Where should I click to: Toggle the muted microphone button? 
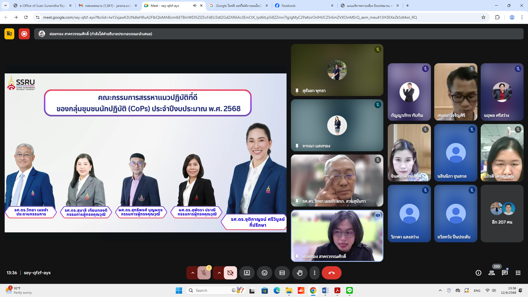pyautogui.click(x=204, y=273)
